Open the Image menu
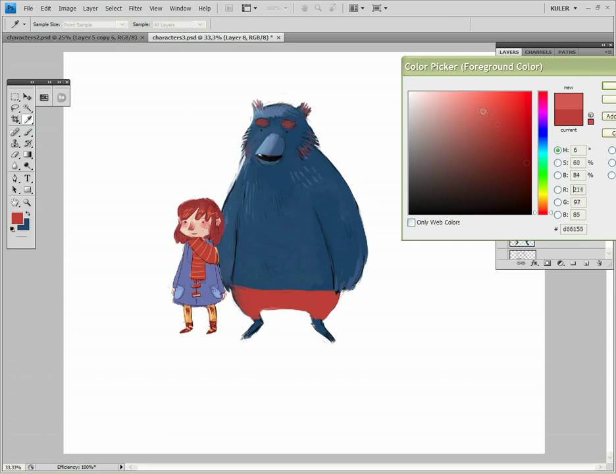 click(x=68, y=9)
